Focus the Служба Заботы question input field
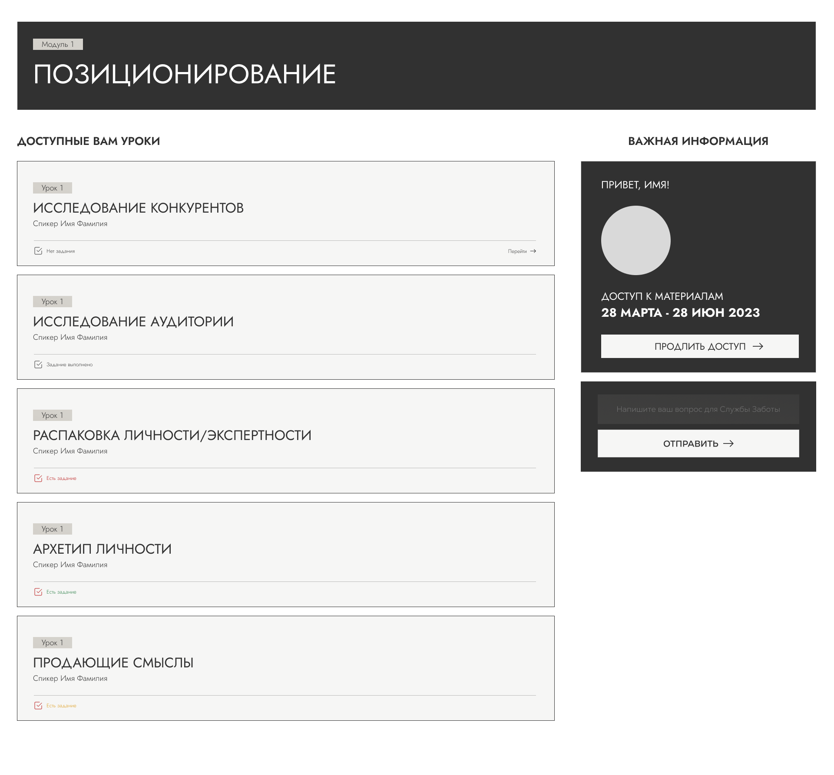Viewport: 834px width, 775px height. pos(698,409)
